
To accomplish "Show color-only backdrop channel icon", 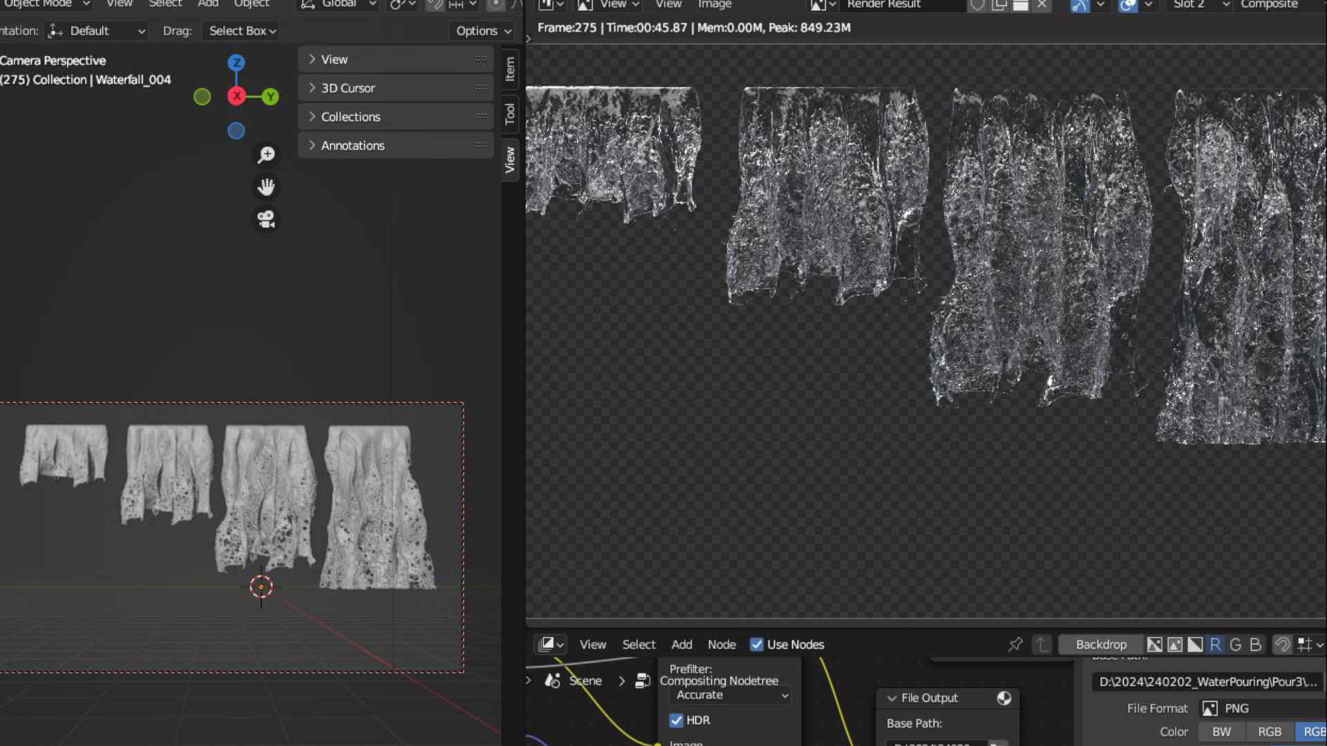I will pyautogui.click(x=1175, y=644).
